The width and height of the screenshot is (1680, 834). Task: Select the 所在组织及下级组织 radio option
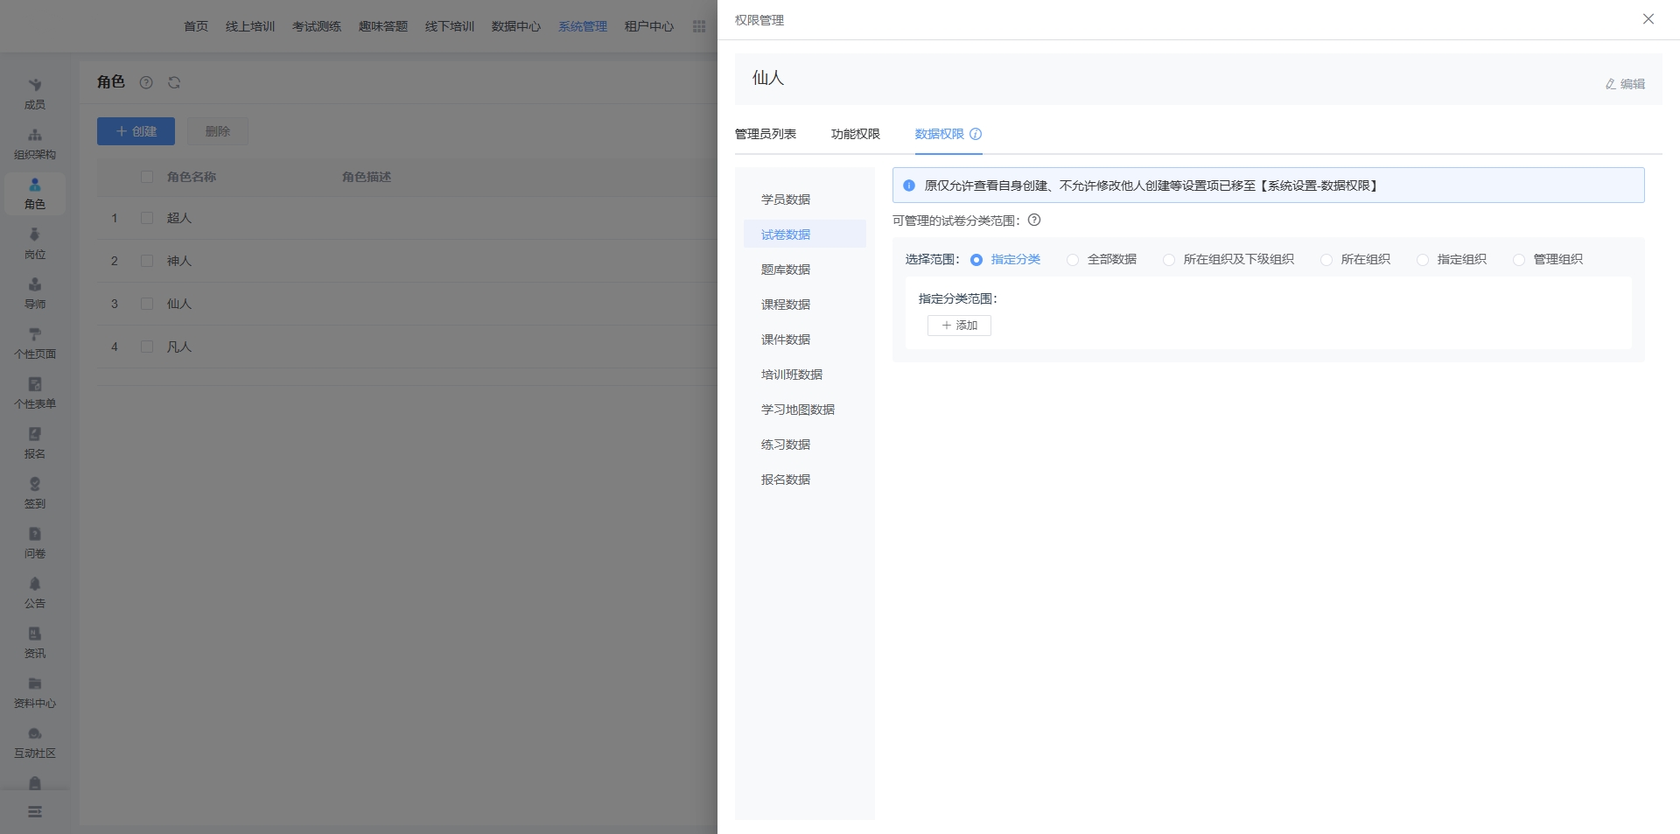(x=1169, y=260)
